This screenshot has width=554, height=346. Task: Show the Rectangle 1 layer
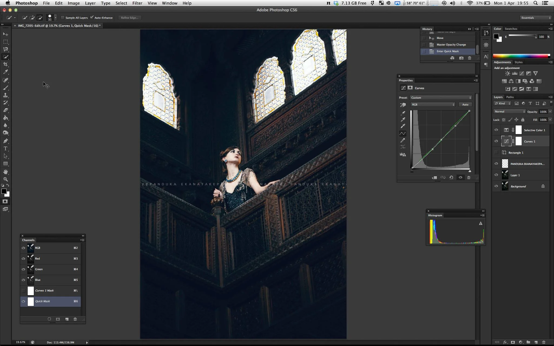pos(496,153)
